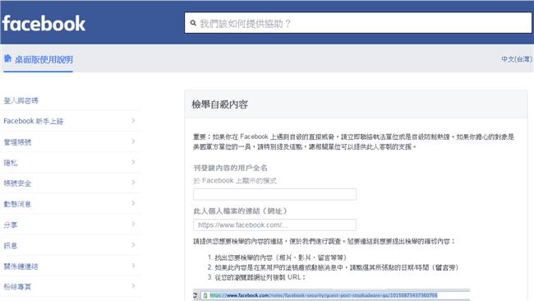This screenshot has width=534, height=301.
Task: Click the user full name input field
Action: point(274,194)
